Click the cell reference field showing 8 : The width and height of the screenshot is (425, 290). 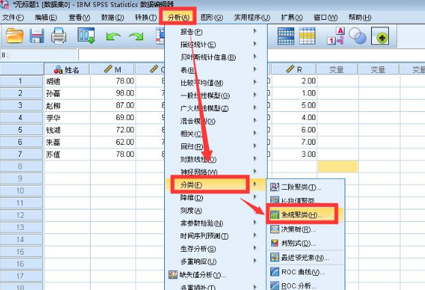pyautogui.click(x=40, y=55)
